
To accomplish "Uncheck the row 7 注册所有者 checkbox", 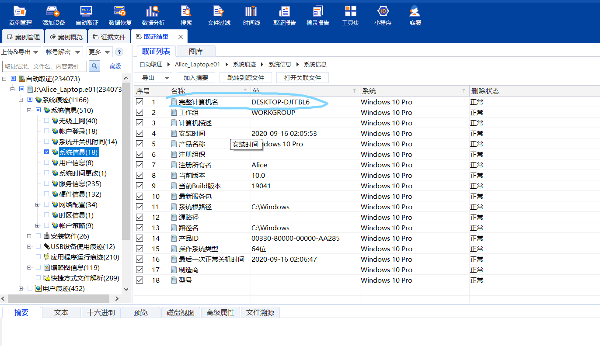I will pos(140,165).
